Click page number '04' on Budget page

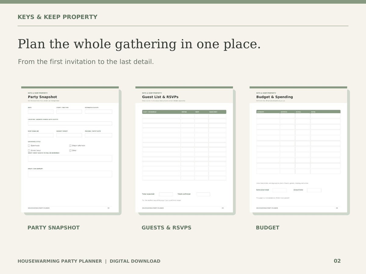pyautogui.click(x=337, y=208)
